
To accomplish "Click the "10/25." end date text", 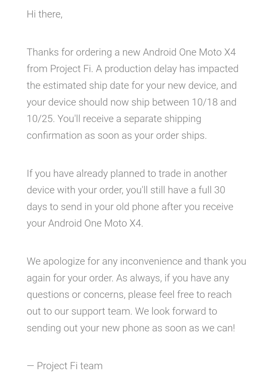I will [41, 119].
